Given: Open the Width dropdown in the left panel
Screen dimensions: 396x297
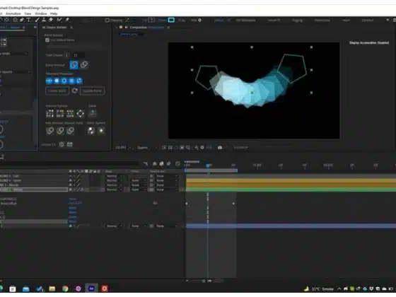Looking at the screenshot, I should (x=14, y=54).
